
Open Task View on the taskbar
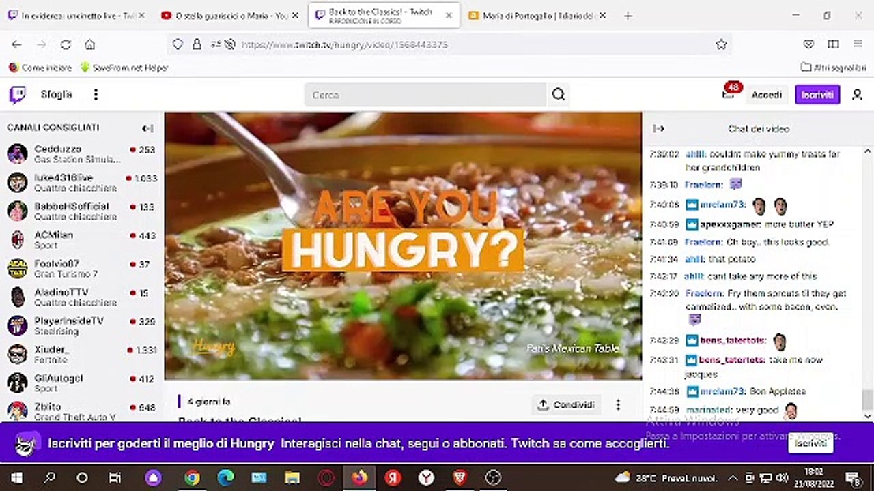pos(115,477)
